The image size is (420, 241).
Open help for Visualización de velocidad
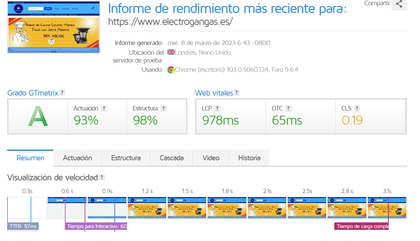pyautogui.click(x=102, y=177)
